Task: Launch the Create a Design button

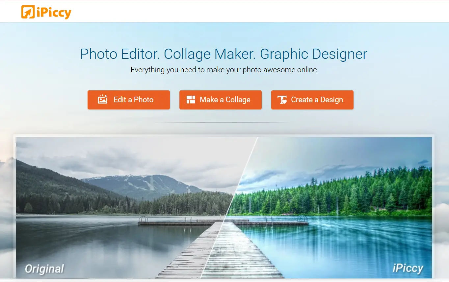Action: (x=312, y=100)
